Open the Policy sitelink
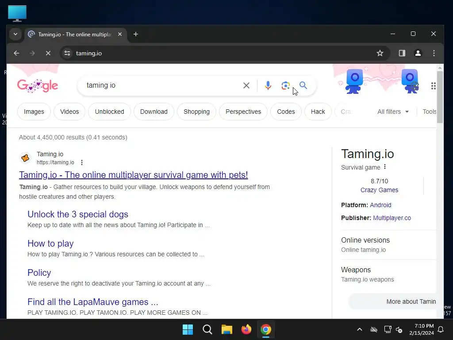This screenshot has height=340, width=453. point(39,273)
